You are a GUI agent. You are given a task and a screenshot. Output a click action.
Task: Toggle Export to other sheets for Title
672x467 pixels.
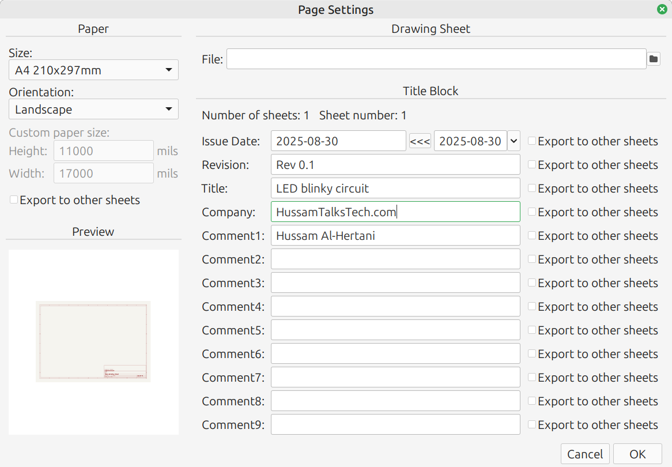point(532,189)
